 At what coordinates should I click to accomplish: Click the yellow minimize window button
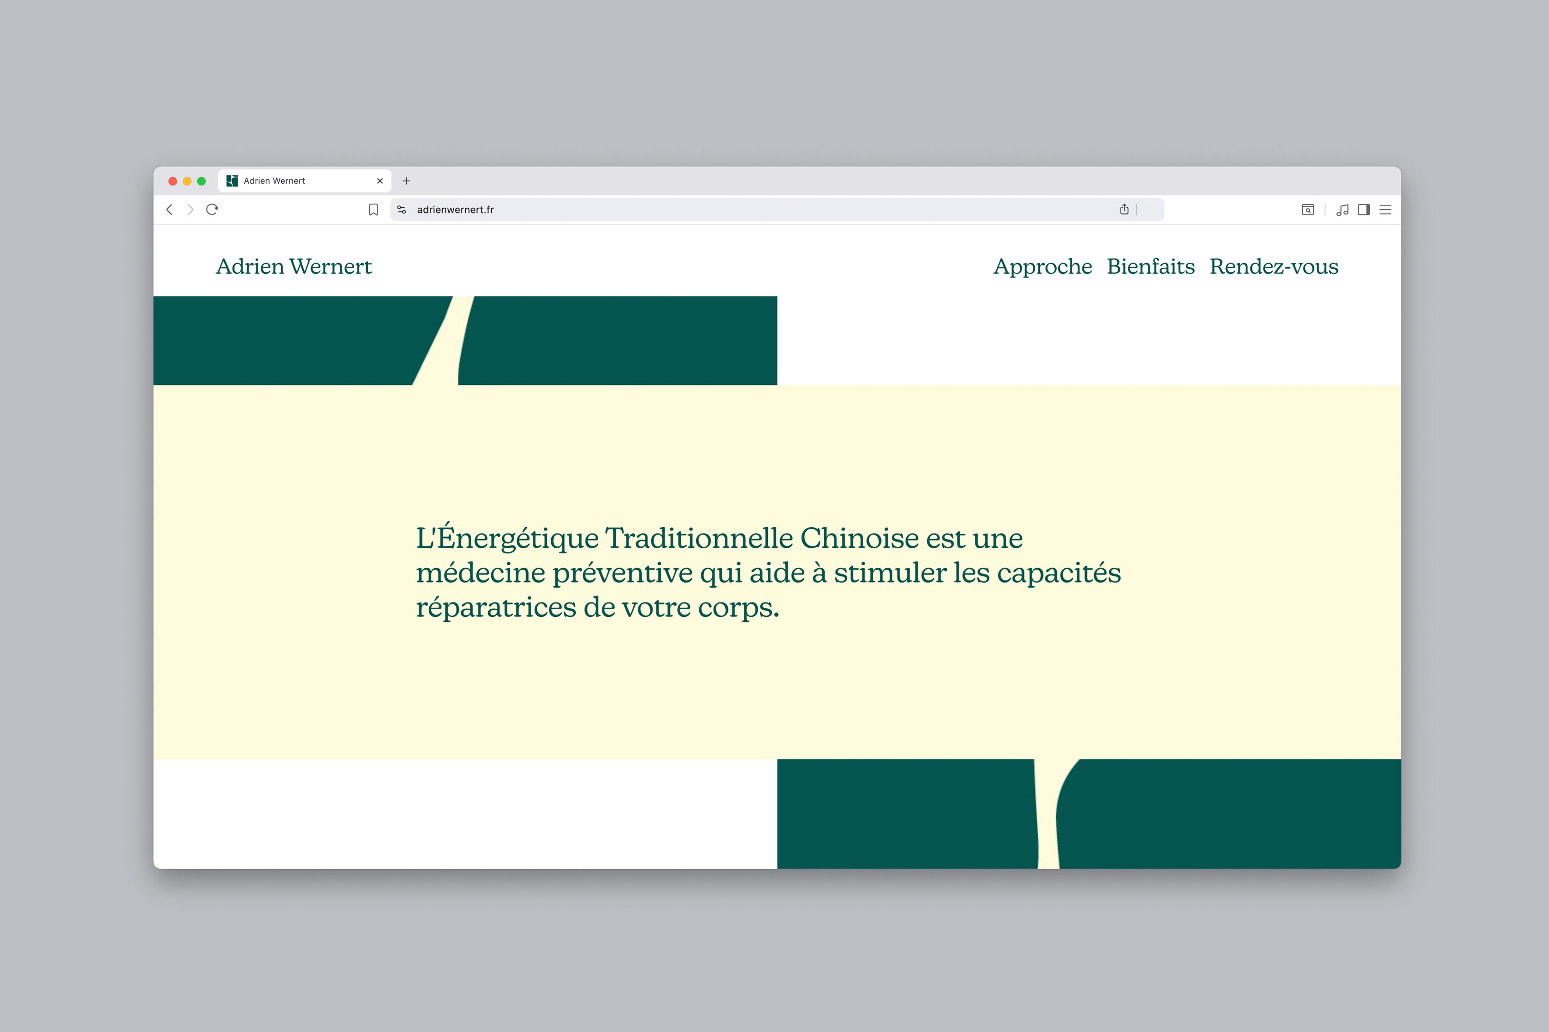[187, 181]
